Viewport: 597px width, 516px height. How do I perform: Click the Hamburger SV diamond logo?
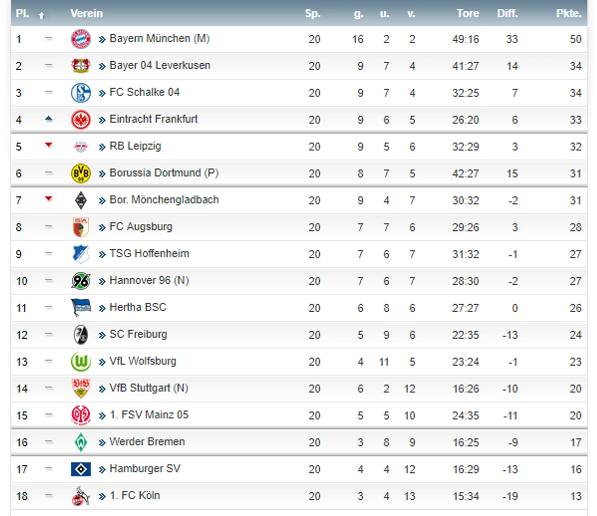[81, 469]
